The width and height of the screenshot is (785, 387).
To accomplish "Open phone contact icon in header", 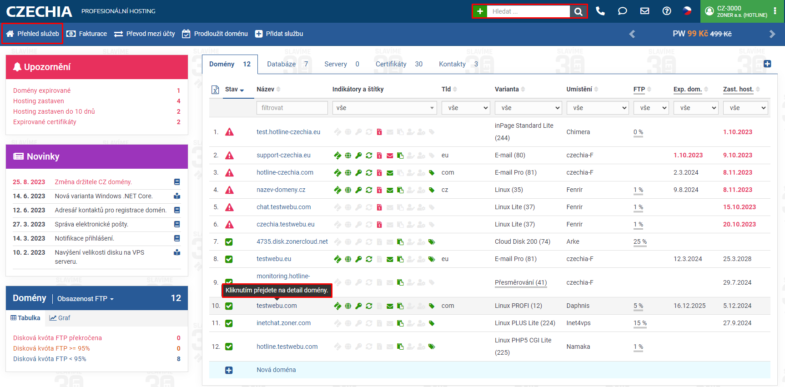I will [600, 11].
